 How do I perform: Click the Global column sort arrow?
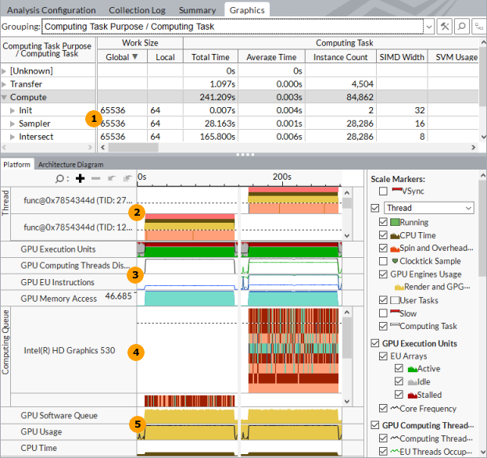coord(136,57)
